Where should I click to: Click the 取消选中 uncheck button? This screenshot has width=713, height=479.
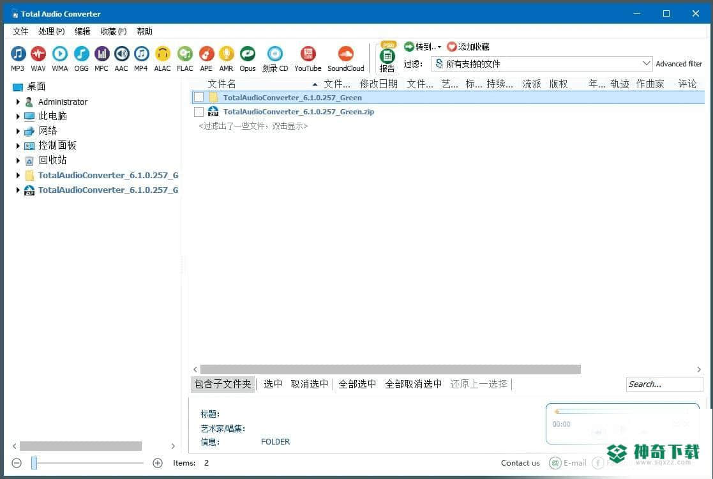309,384
